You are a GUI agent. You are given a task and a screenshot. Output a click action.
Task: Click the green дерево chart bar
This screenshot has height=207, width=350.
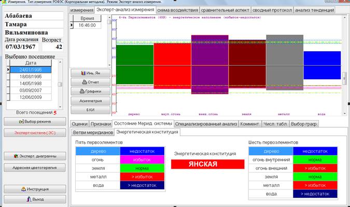click(x=135, y=65)
